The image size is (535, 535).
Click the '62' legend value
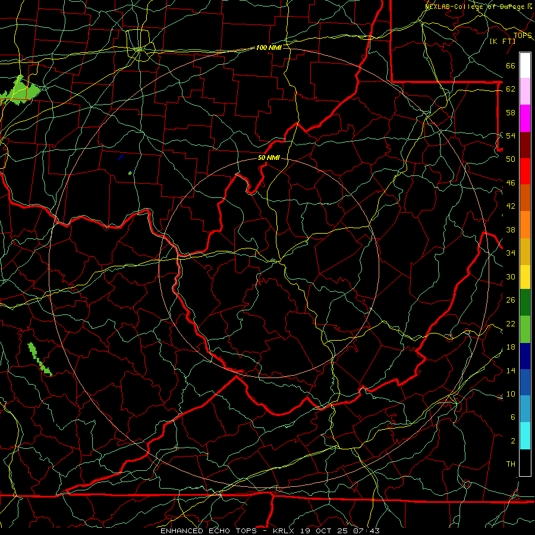511,89
